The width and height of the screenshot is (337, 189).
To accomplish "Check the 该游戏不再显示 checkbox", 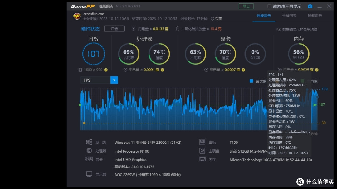I will point(270,6).
